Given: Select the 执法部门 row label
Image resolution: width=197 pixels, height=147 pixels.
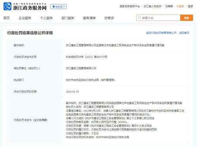Looking at the screenshot, I should point(19,80).
